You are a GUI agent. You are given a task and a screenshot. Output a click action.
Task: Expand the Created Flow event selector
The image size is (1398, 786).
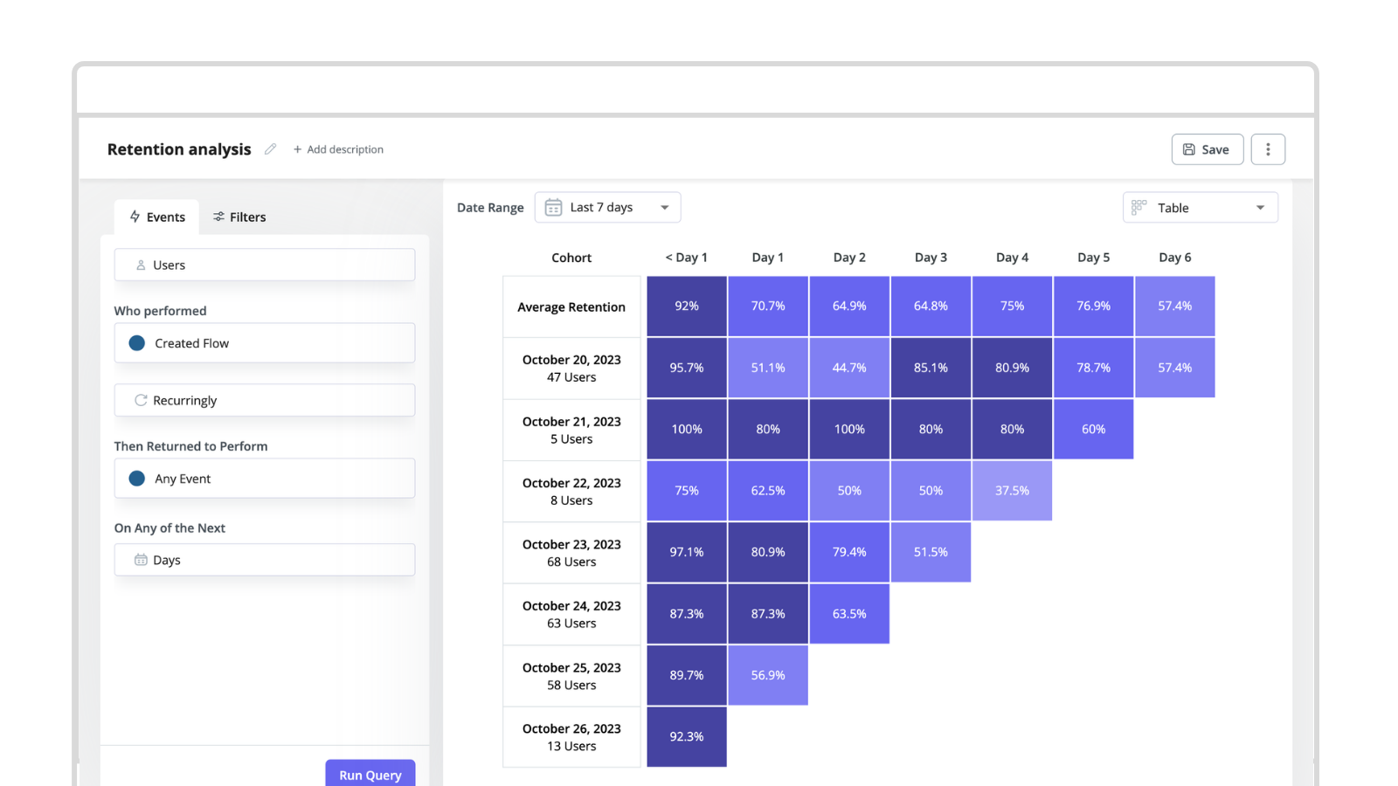(x=264, y=342)
